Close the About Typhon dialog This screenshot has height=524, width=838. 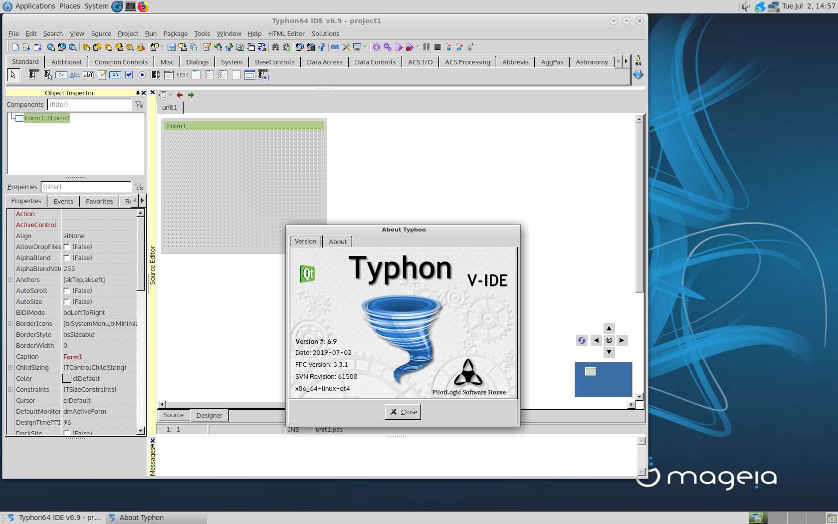pyautogui.click(x=403, y=412)
